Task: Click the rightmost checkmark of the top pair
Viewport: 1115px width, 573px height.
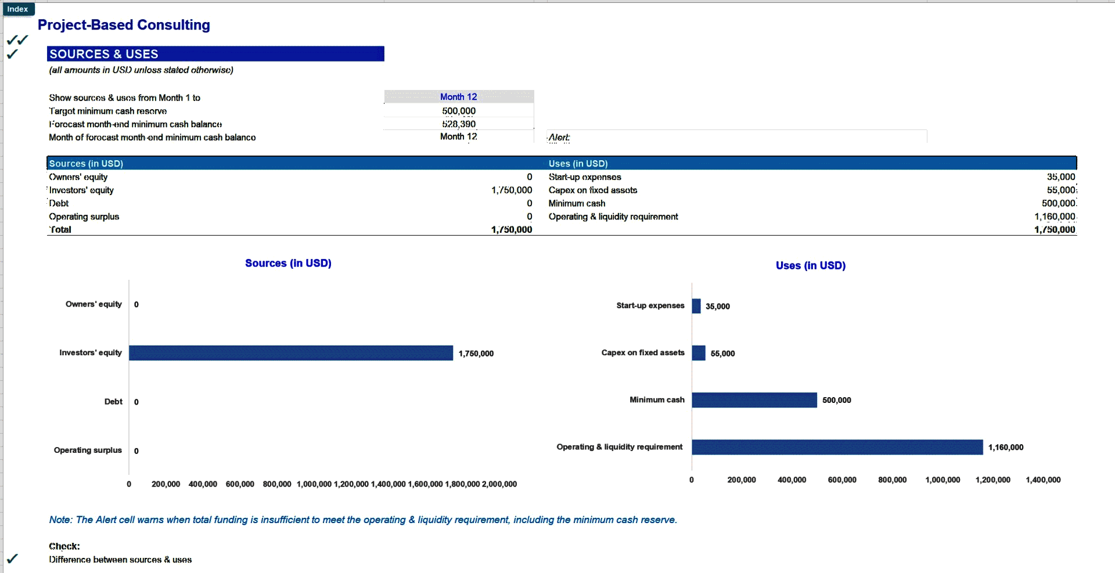Action: (x=23, y=38)
